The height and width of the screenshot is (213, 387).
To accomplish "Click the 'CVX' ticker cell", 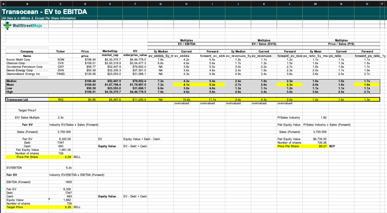I will coord(61,63).
